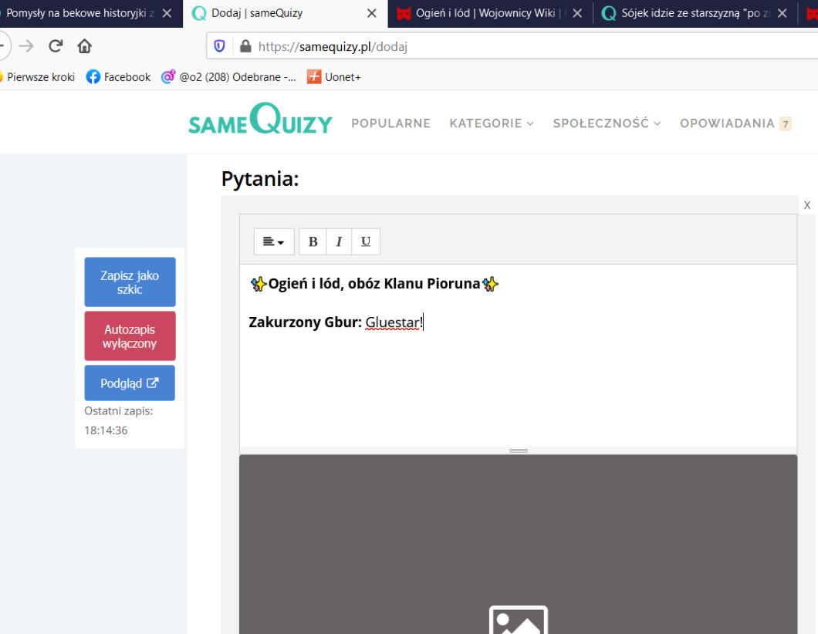Open the Facebook bookmark

point(118,77)
